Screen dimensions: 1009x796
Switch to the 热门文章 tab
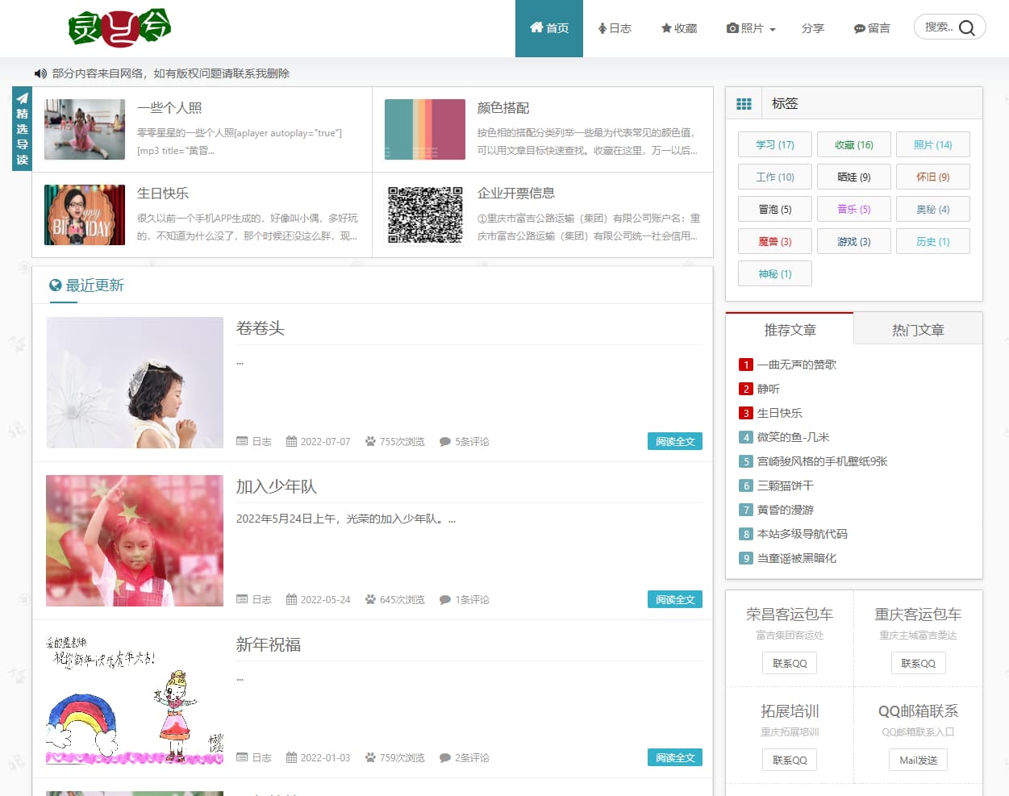tap(918, 330)
